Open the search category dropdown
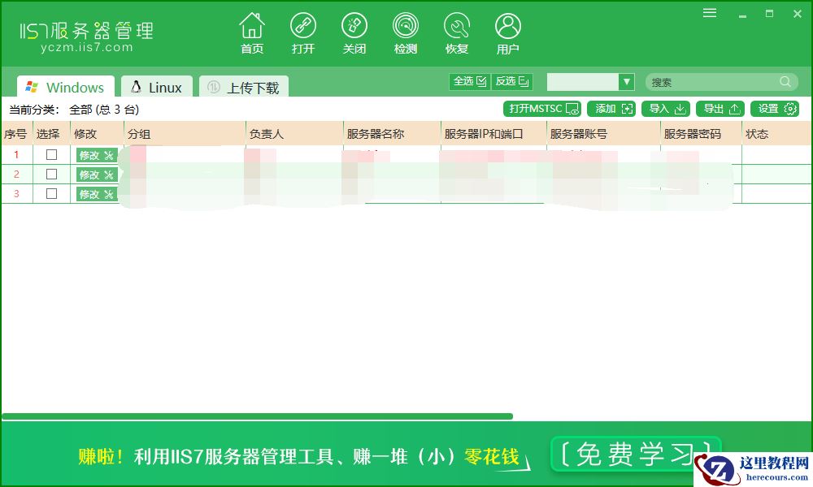The image size is (813, 487). tap(626, 81)
